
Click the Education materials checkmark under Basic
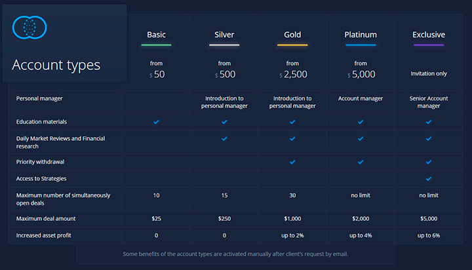click(156, 122)
